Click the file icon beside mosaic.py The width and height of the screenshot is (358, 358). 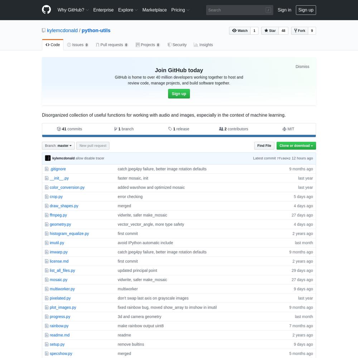47,280
